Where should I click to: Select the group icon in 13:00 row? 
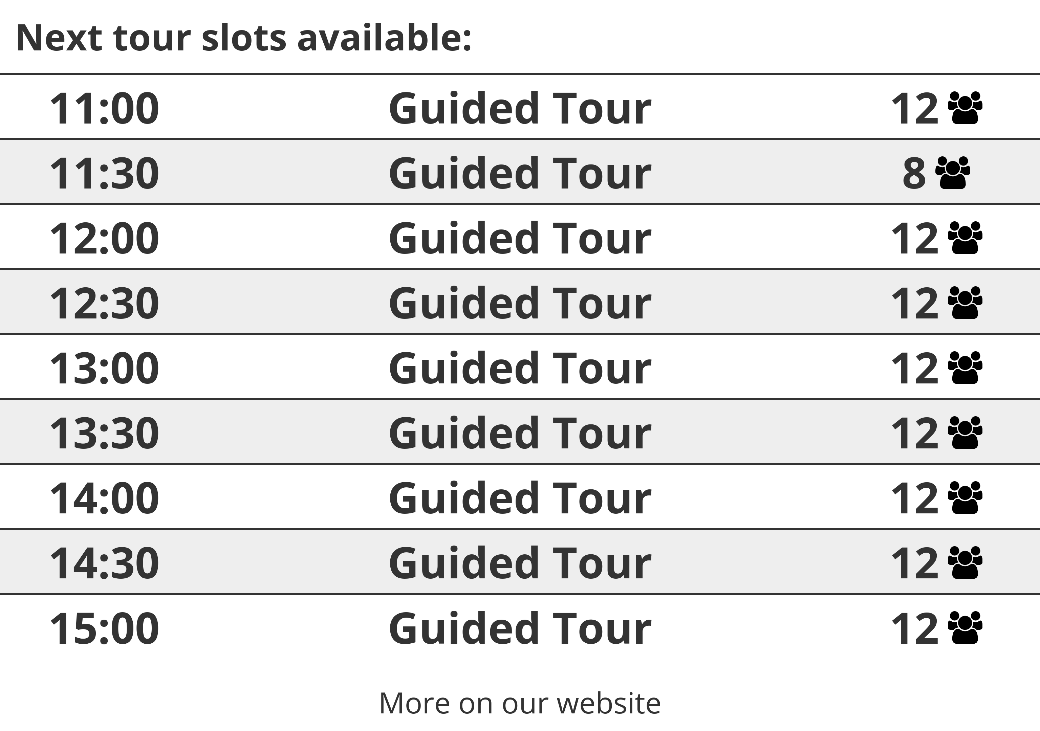(965, 368)
